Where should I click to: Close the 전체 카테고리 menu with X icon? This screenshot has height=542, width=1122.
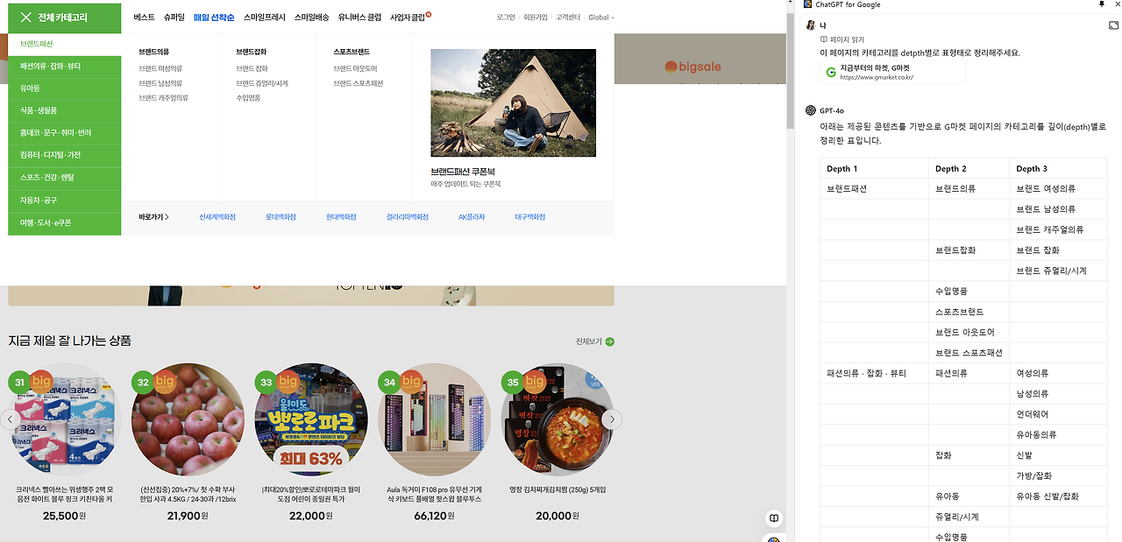point(25,18)
